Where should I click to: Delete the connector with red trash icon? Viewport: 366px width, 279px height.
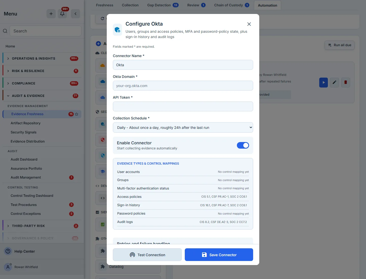click(x=346, y=82)
